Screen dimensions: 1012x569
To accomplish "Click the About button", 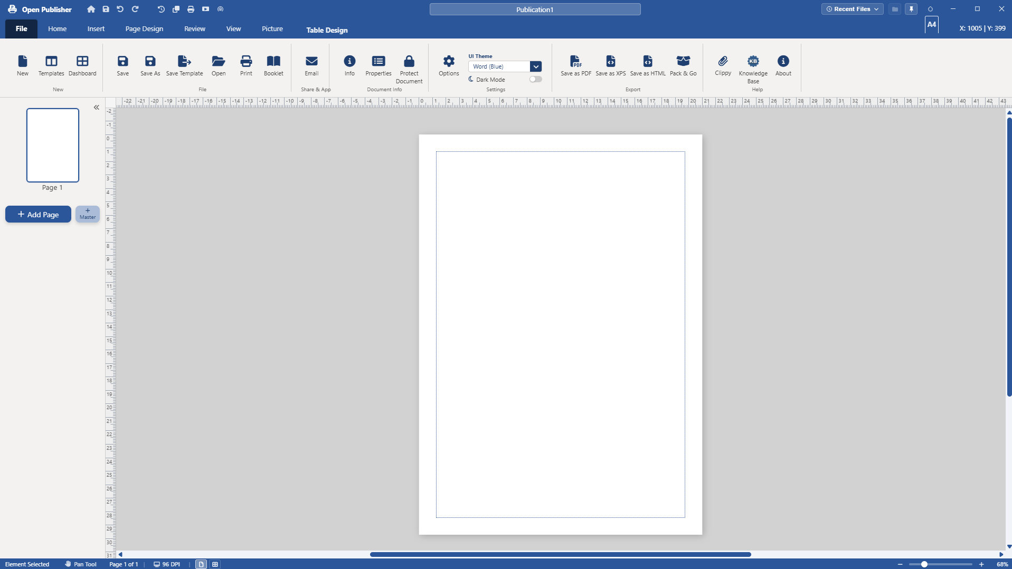I will click(x=783, y=66).
